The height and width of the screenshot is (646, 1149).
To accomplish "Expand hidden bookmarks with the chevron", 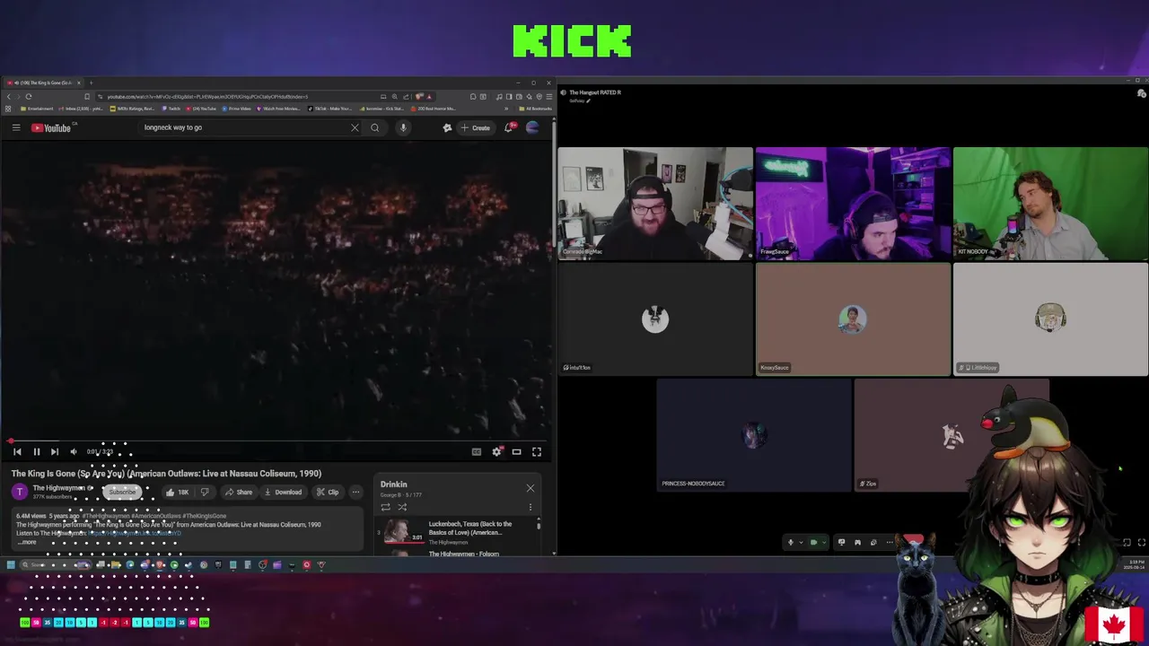I will point(508,109).
